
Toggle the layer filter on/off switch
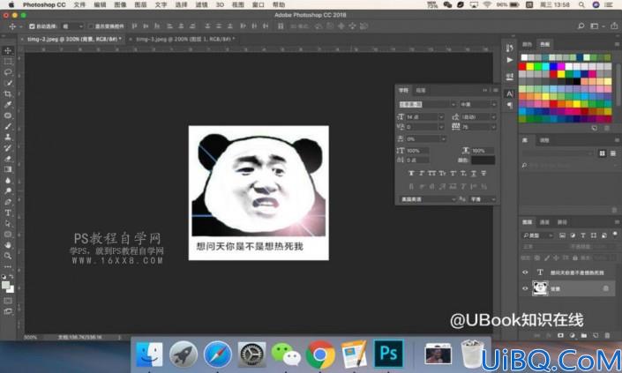(x=615, y=235)
